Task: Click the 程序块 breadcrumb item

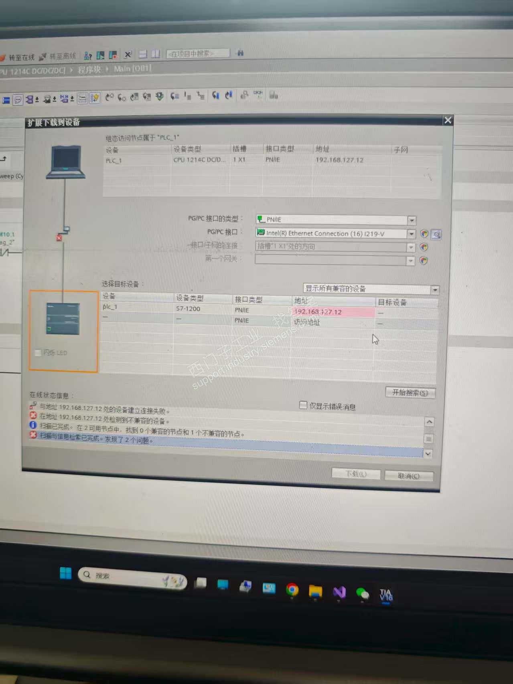Action: tap(89, 70)
